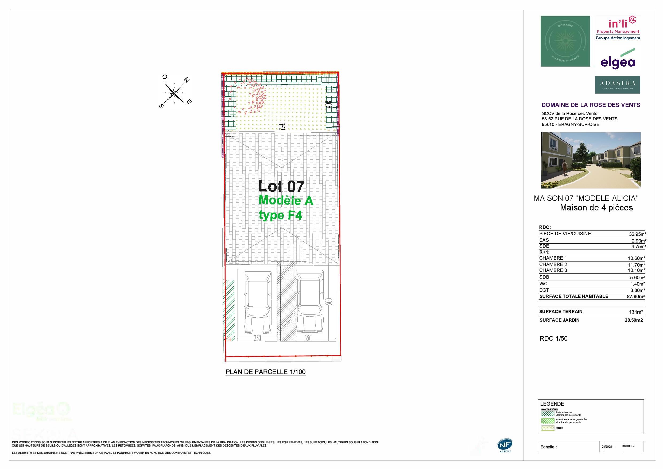Click the PLAN DE PARCELLE 1/100 title
The height and width of the screenshot is (469, 663).
(x=265, y=372)
